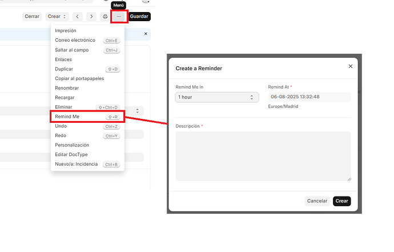Go to next record arrow
This screenshot has height=252, width=394.
[x=91, y=17]
